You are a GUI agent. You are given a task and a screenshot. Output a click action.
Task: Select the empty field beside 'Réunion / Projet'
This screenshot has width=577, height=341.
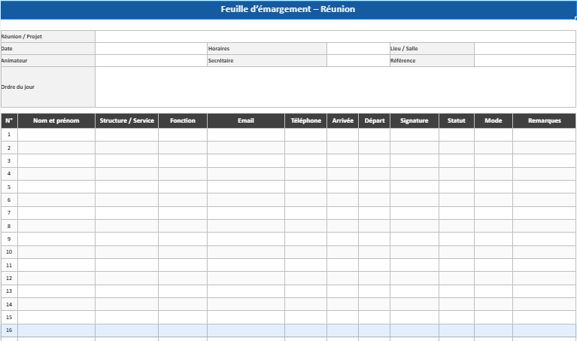tap(335, 36)
